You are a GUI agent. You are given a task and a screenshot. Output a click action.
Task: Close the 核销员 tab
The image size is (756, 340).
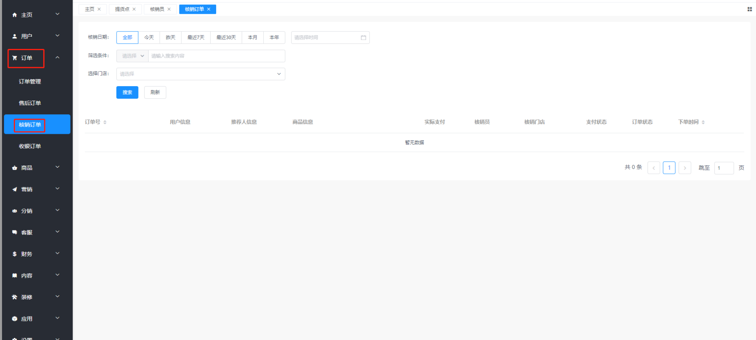(169, 9)
